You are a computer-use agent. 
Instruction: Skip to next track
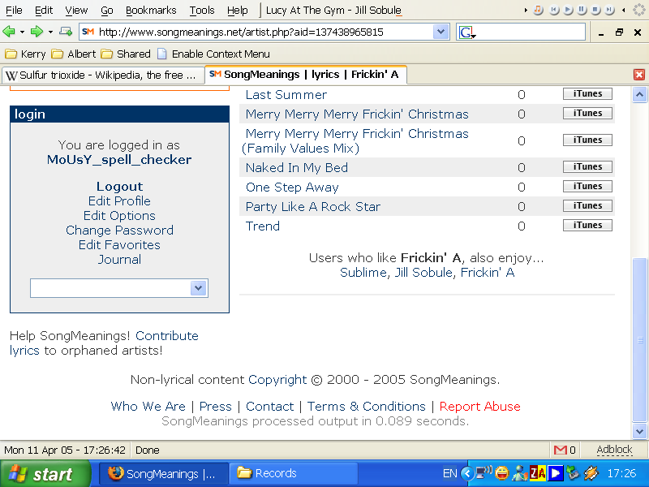click(x=609, y=10)
